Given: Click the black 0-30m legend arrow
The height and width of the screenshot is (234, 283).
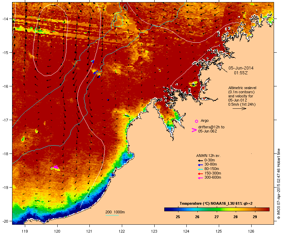Looking at the screenshot, I should (201, 160).
